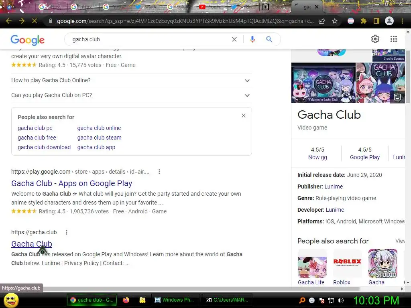
Task: Click the browser Forward arrow
Action: (22, 21)
